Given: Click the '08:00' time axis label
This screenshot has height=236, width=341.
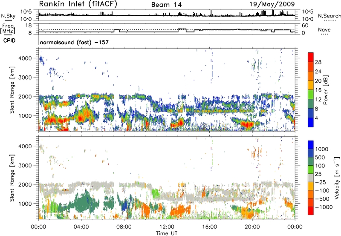Looking at the screenshot, I should [x=124, y=227].
